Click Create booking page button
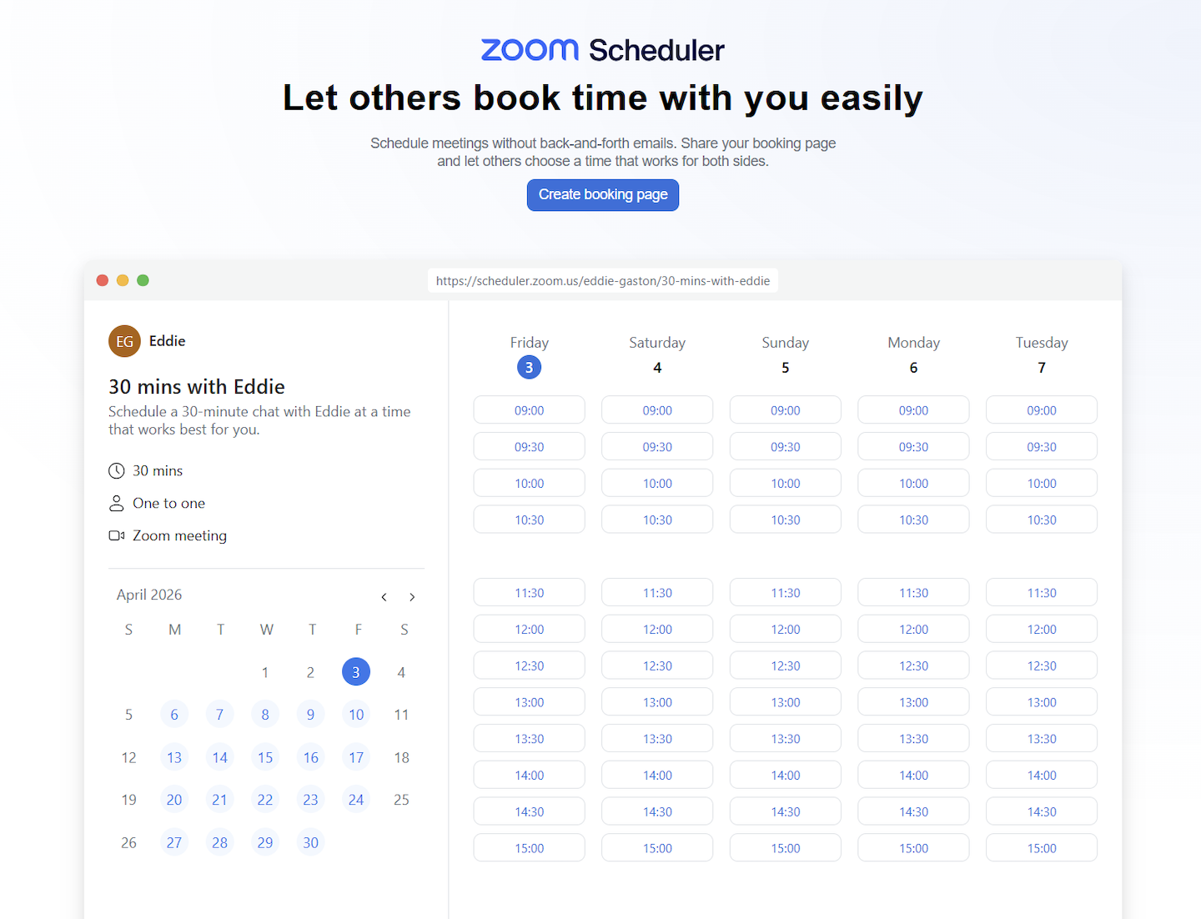This screenshot has width=1201, height=919. (x=603, y=195)
